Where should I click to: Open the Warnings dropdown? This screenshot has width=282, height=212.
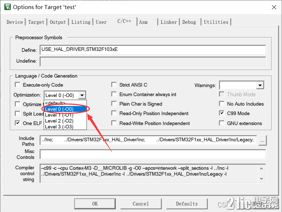click(x=260, y=85)
